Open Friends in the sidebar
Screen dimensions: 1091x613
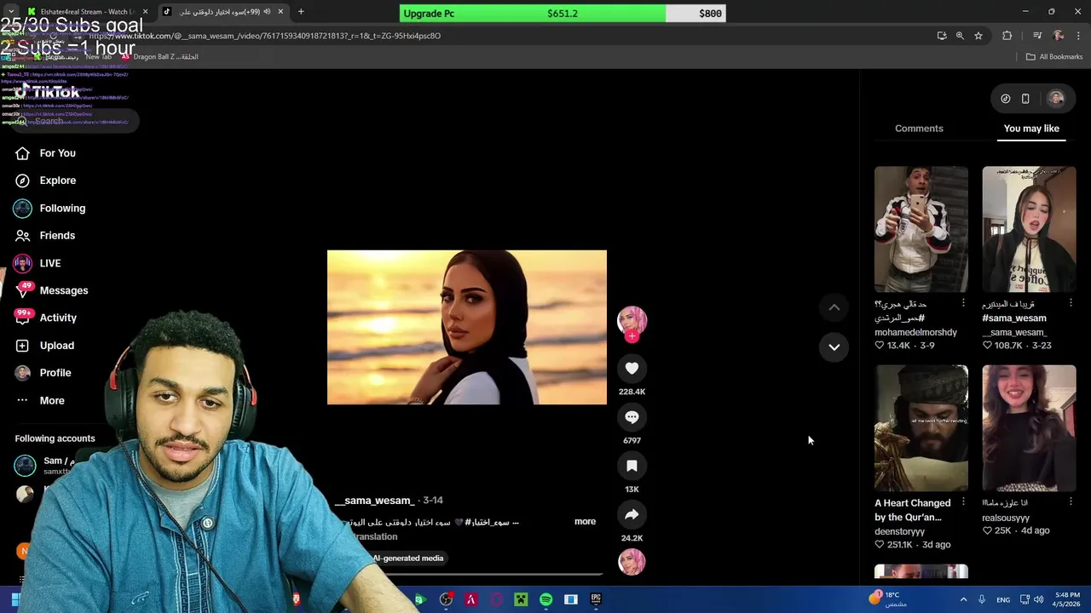click(57, 235)
